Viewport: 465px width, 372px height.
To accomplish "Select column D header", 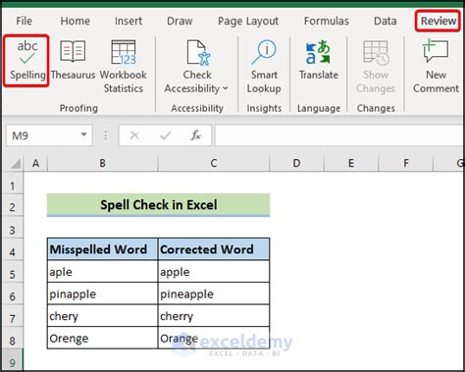I will (296, 163).
